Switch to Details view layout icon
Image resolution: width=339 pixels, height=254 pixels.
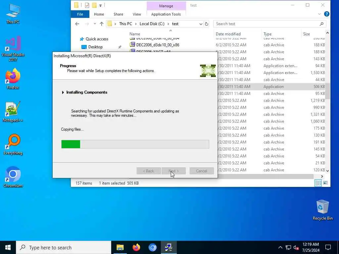point(318,183)
